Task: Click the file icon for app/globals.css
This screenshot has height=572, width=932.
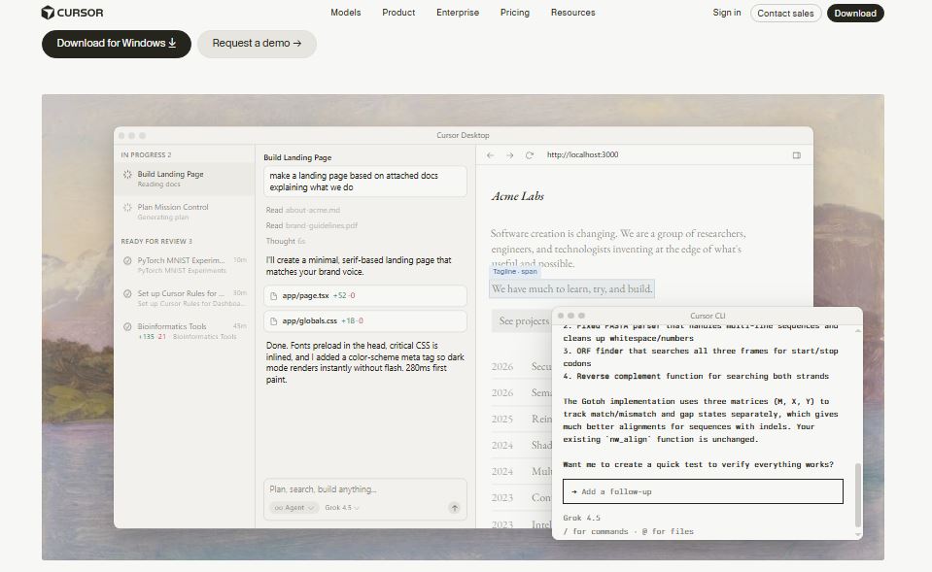Action: pos(273,321)
